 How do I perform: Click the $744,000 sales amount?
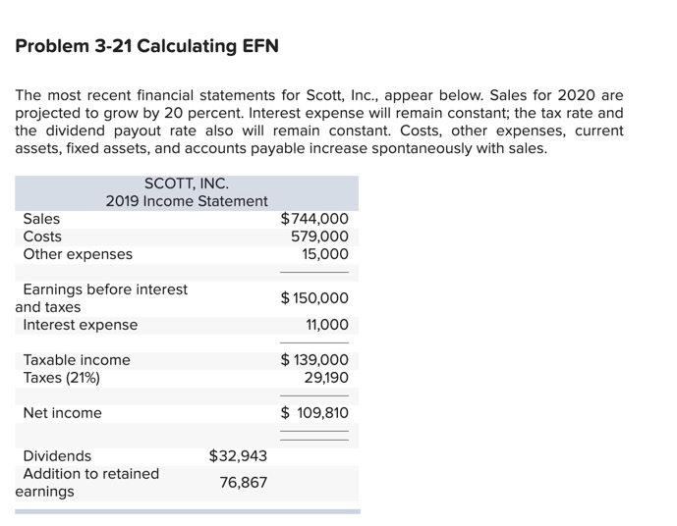(314, 219)
